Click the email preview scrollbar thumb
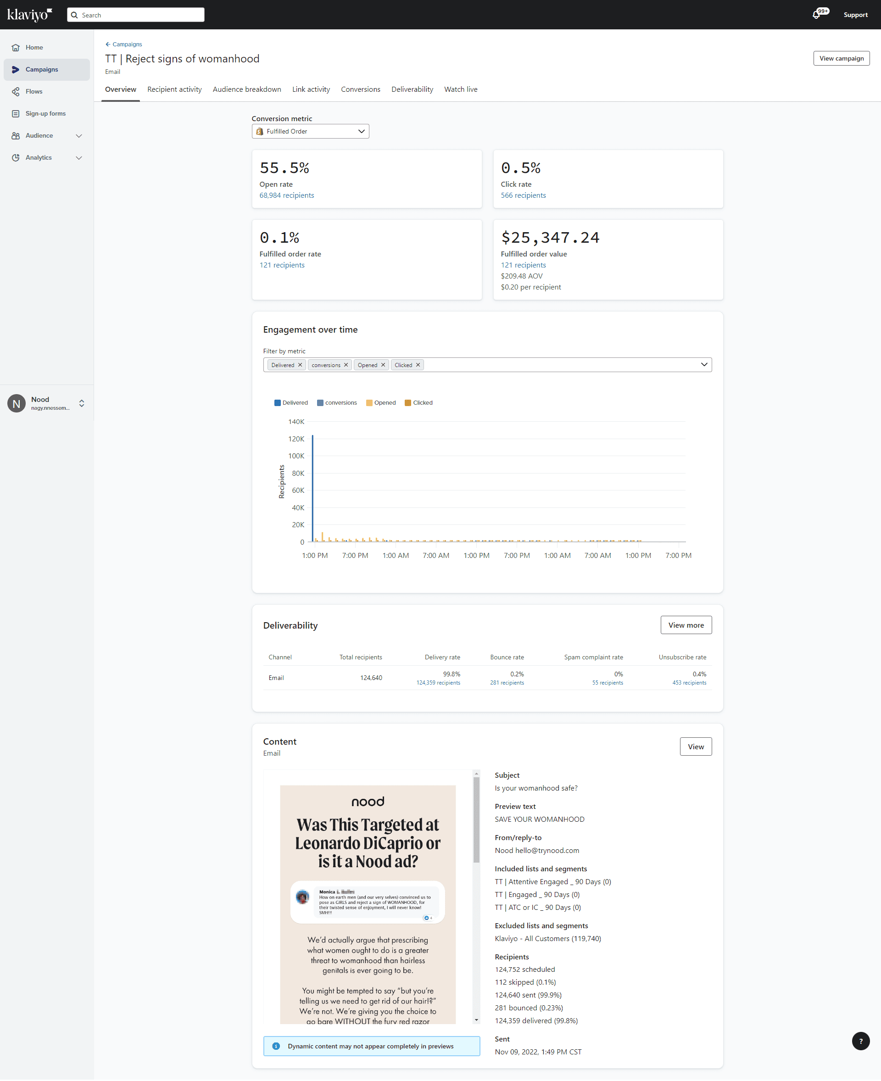The width and height of the screenshot is (881, 1081). 476,819
